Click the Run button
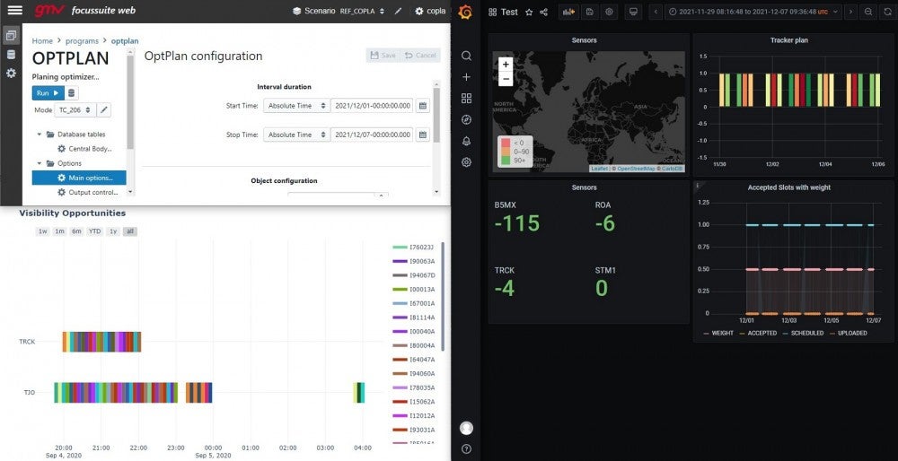The width and height of the screenshot is (898, 461). tap(48, 92)
